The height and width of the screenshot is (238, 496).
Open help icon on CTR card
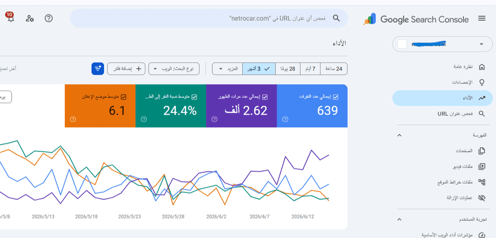pos(143,119)
